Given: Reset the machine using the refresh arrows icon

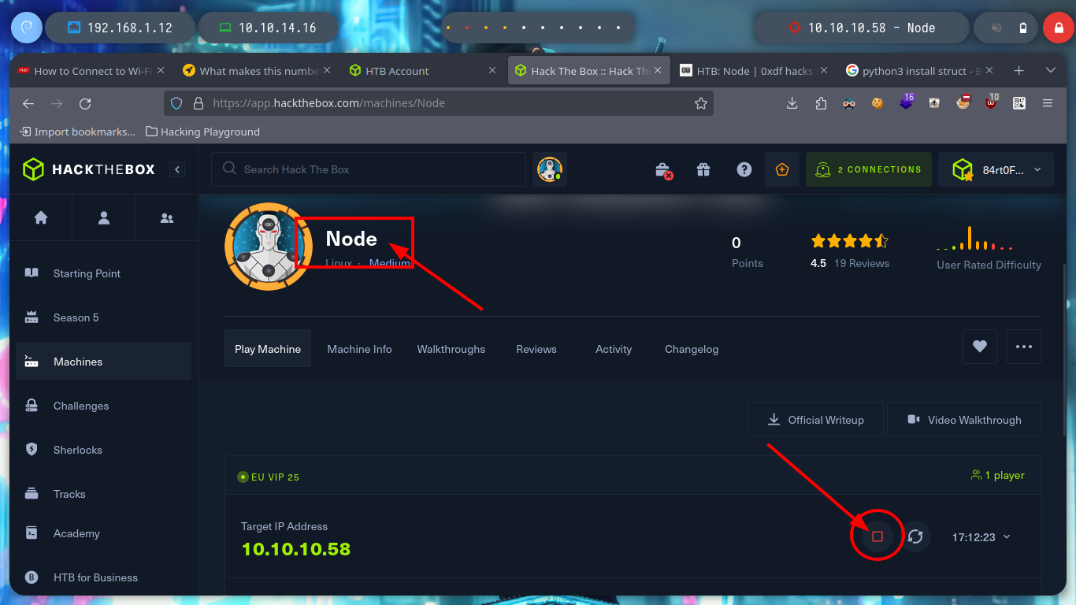Looking at the screenshot, I should point(915,536).
